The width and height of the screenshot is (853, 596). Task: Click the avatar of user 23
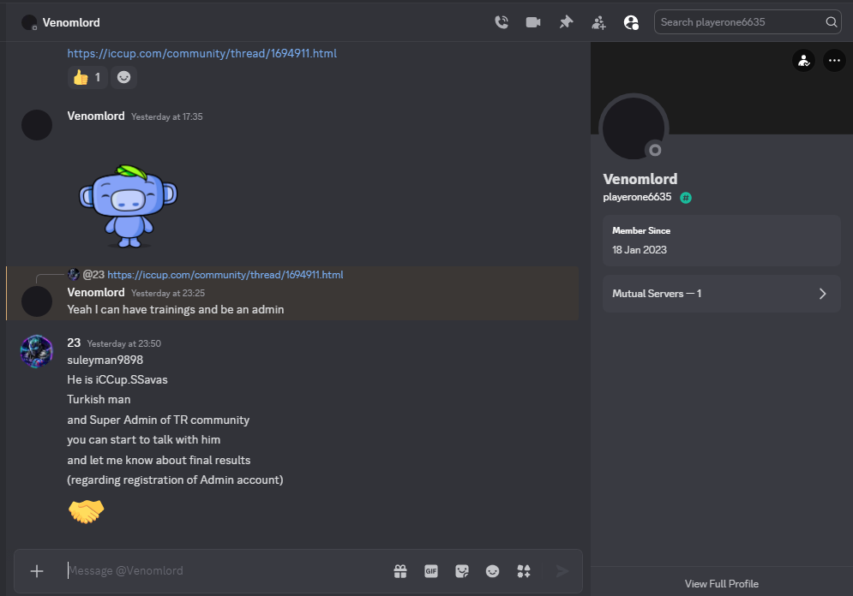tap(37, 351)
